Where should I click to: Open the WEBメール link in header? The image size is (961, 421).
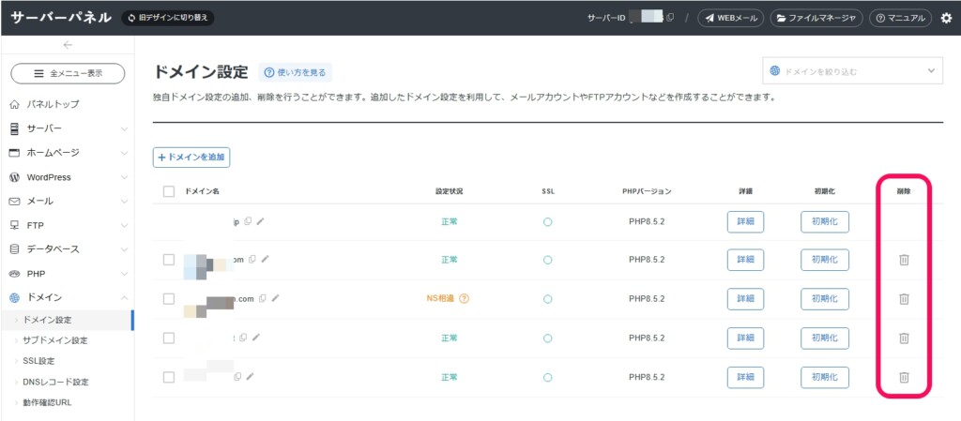click(x=730, y=18)
